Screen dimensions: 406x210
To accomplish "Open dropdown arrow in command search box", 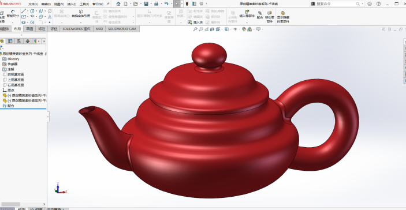I will point(362,4).
